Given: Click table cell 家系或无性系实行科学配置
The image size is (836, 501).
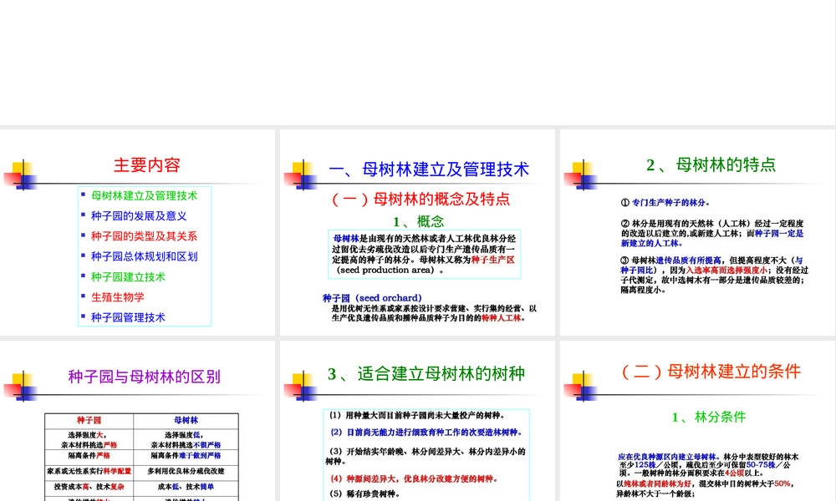Looking at the screenshot, I should [x=89, y=471].
